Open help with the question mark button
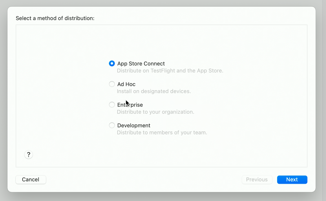Image resolution: width=326 pixels, height=201 pixels. point(28,155)
